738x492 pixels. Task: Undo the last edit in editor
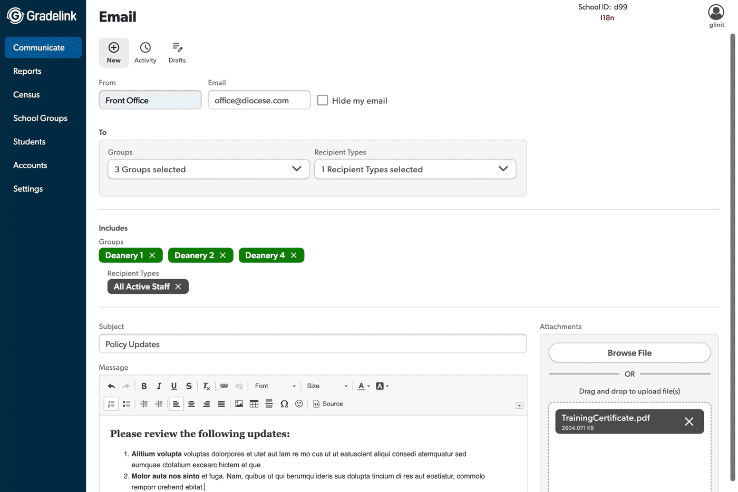point(111,386)
